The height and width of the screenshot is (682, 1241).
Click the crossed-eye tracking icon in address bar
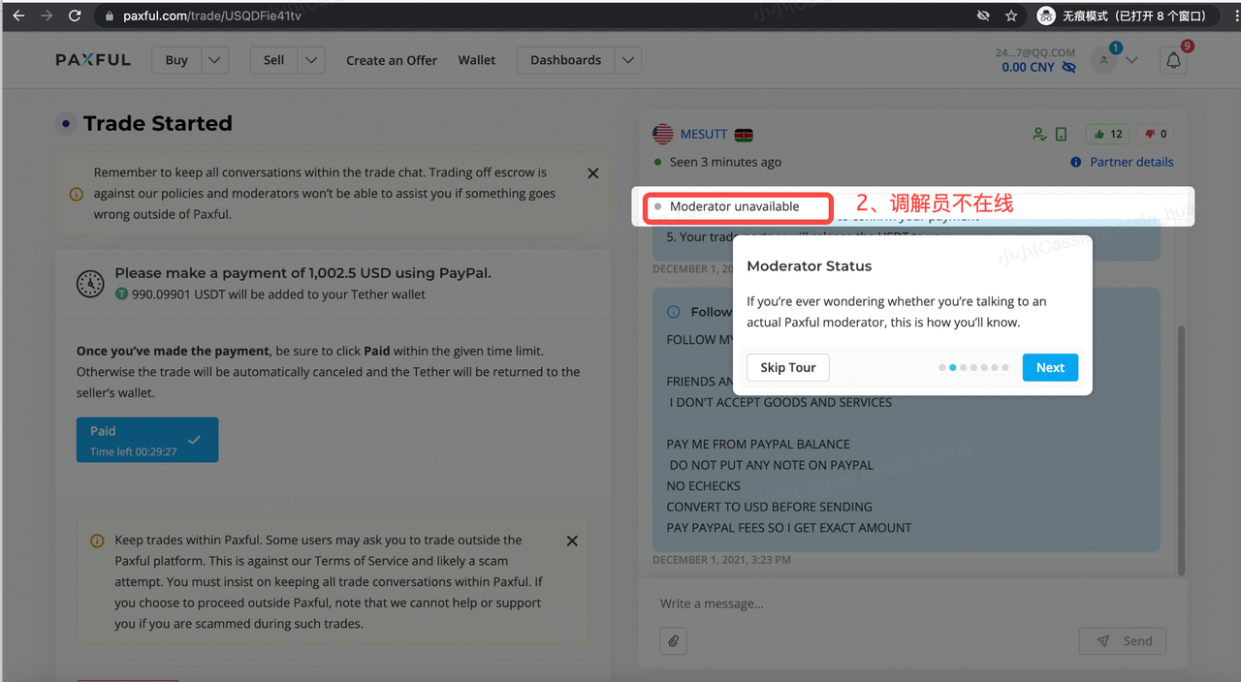(x=983, y=16)
